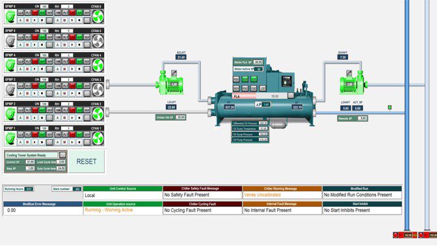Open the chiller control panel display
This screenshot has width=437, height=246.
tap(287, 81)
